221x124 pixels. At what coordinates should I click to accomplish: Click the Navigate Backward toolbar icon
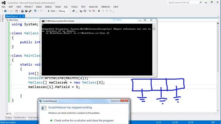tap(5, 11)
